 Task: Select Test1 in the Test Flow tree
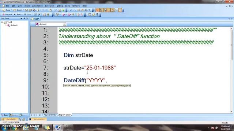(x=10, y=22)
